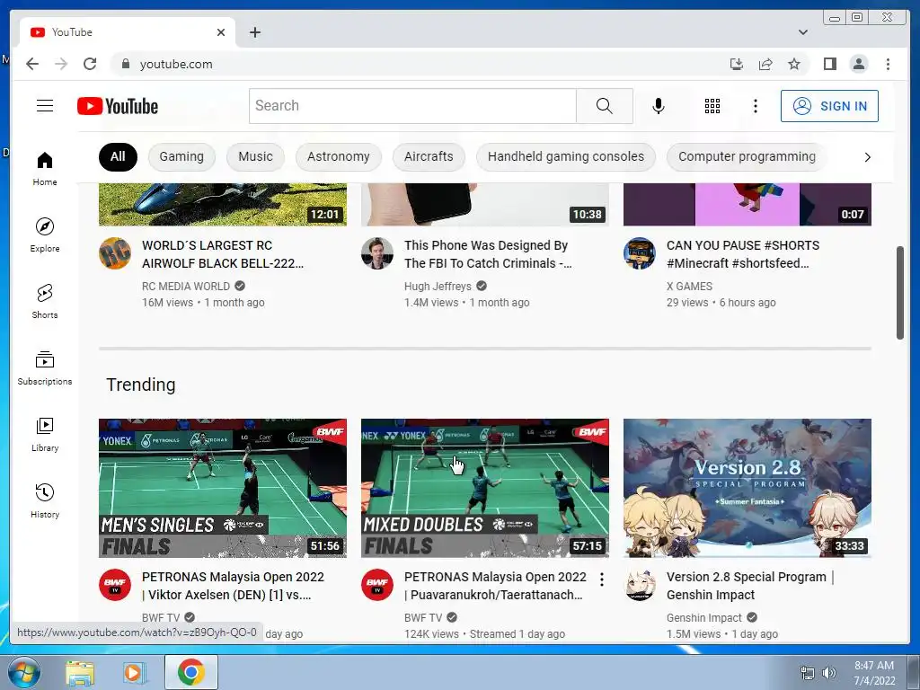Close the YouTube tab
This screenshot has width=920, height=690.
(221, 32)
